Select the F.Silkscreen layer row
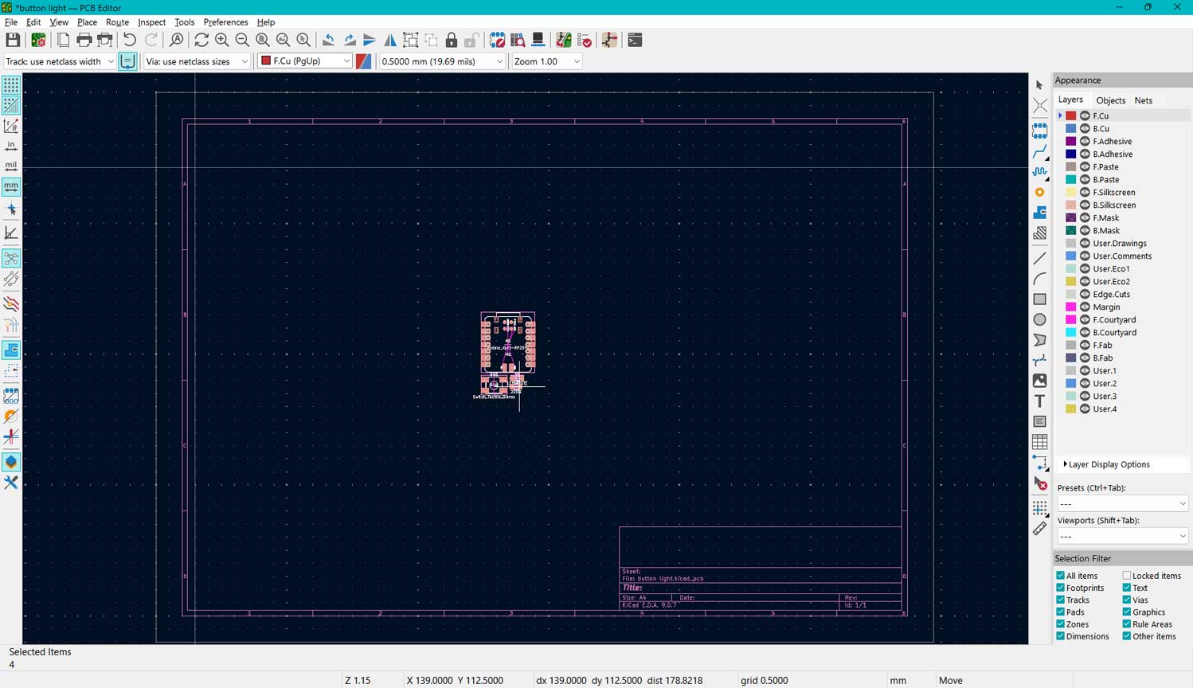 (1113, 192)
